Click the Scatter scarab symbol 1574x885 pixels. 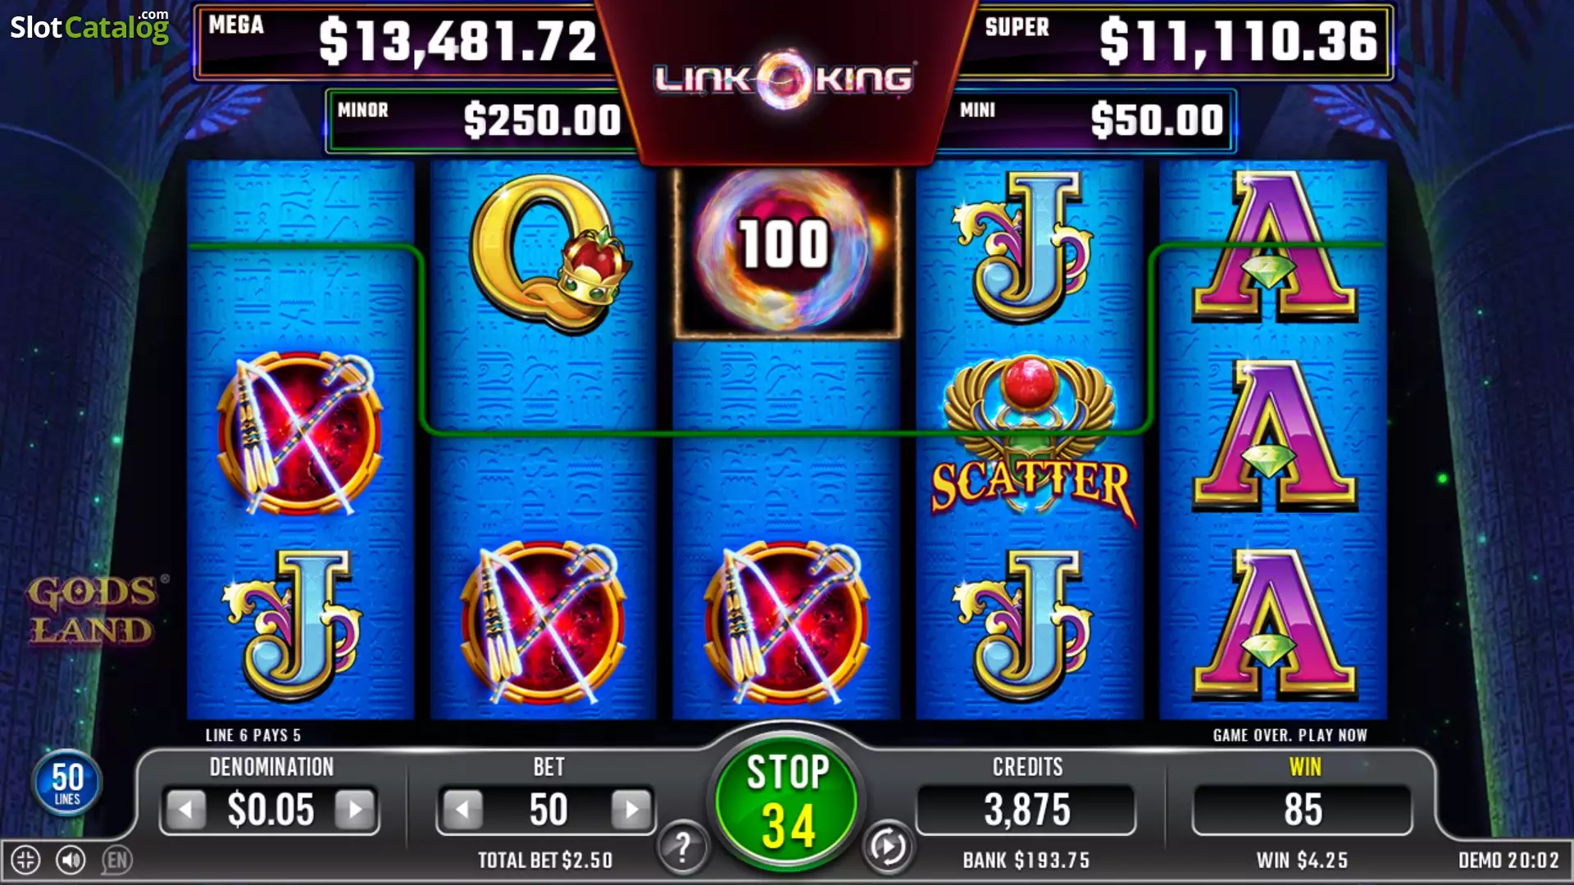click(1030, 438)
